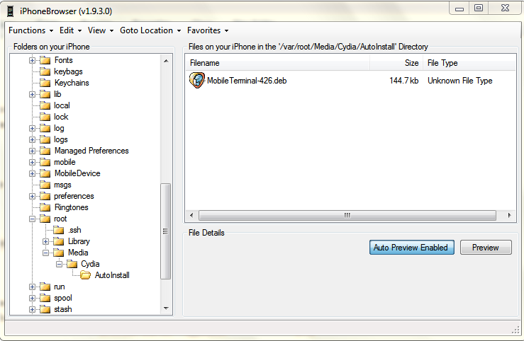The image size is (524, 341).
Task: Collapse the Media folder node
Action: (46, 253)
